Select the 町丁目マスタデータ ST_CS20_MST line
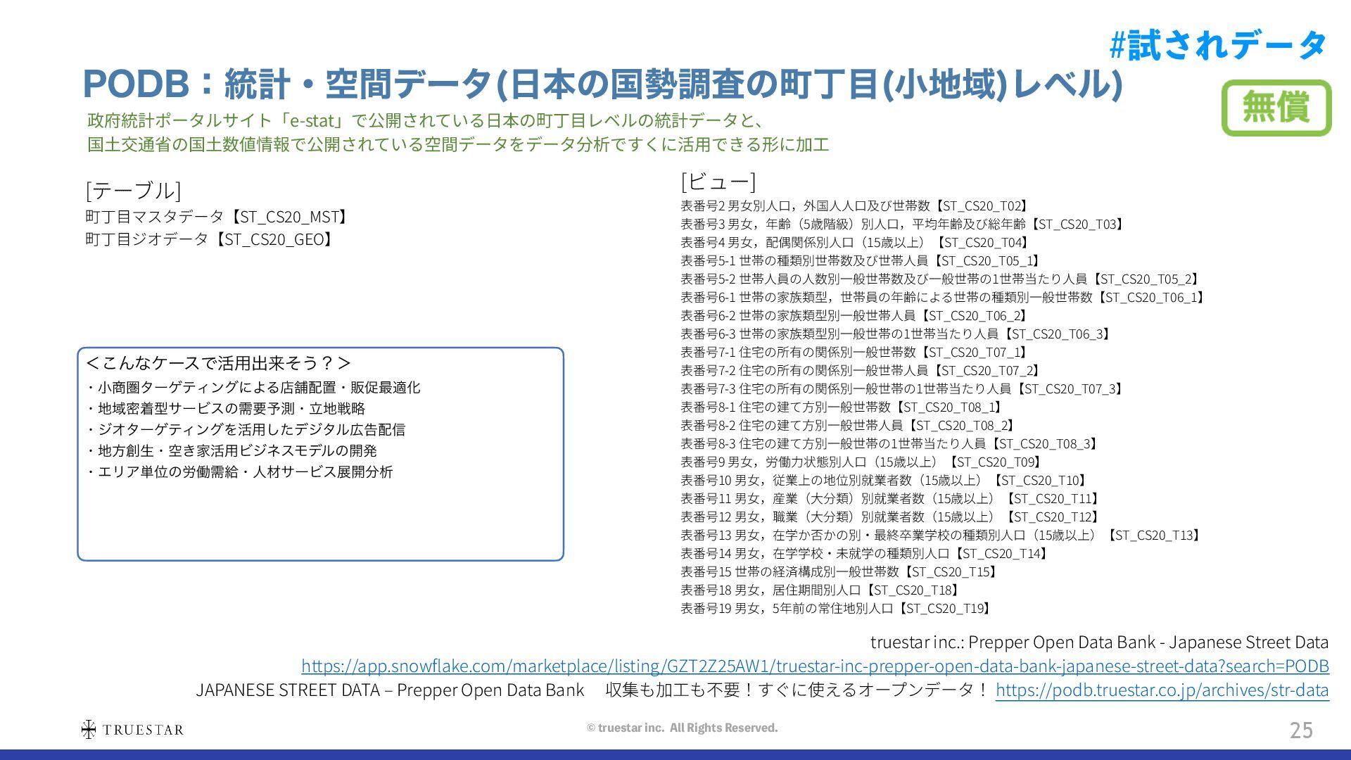 (217, 217)
